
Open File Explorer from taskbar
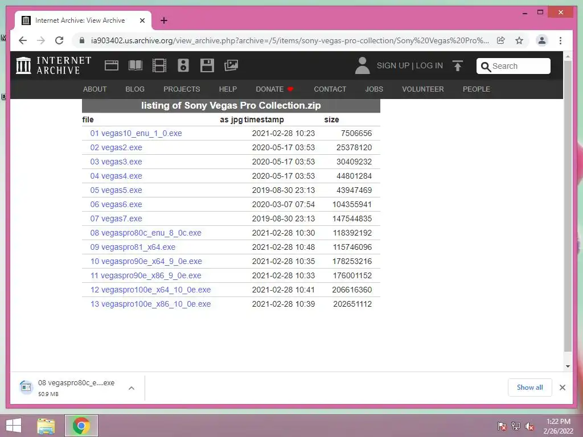point(46,426)
